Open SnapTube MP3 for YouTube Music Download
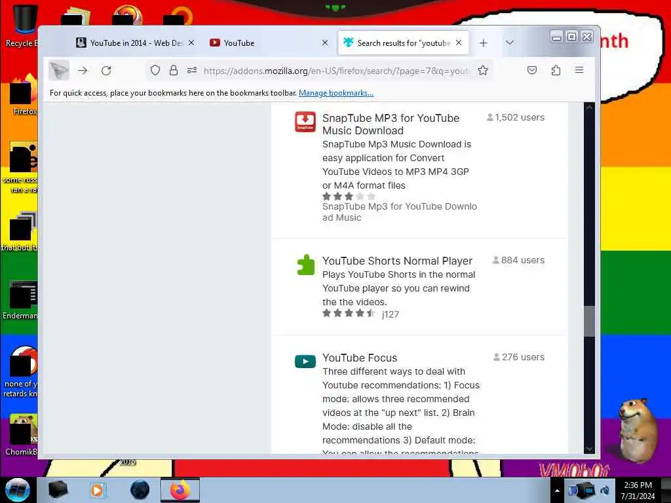Image resolution: width=671 pixels, height=503 pixels. tap(391, 124)
